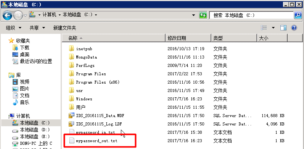Toggle the preview pane icon
Viewport: 304px width, 149px height.
point(283,28)
